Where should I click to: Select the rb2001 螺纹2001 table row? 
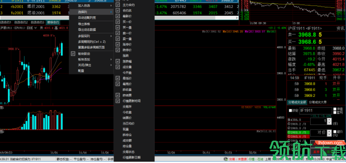tap(119, 7)
